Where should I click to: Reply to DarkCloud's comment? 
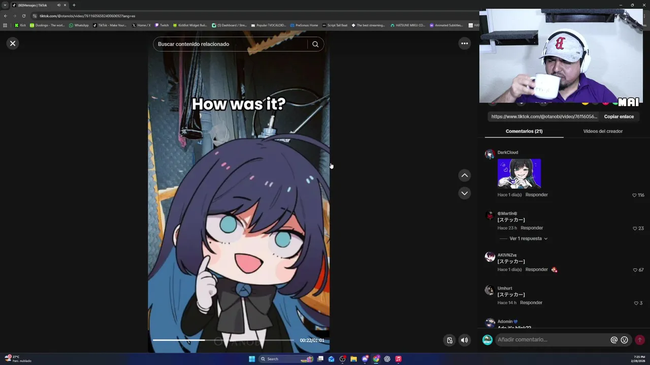[536, 195]
